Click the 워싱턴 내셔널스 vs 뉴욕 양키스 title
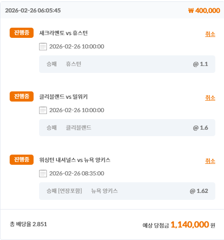 pos(75,160)
